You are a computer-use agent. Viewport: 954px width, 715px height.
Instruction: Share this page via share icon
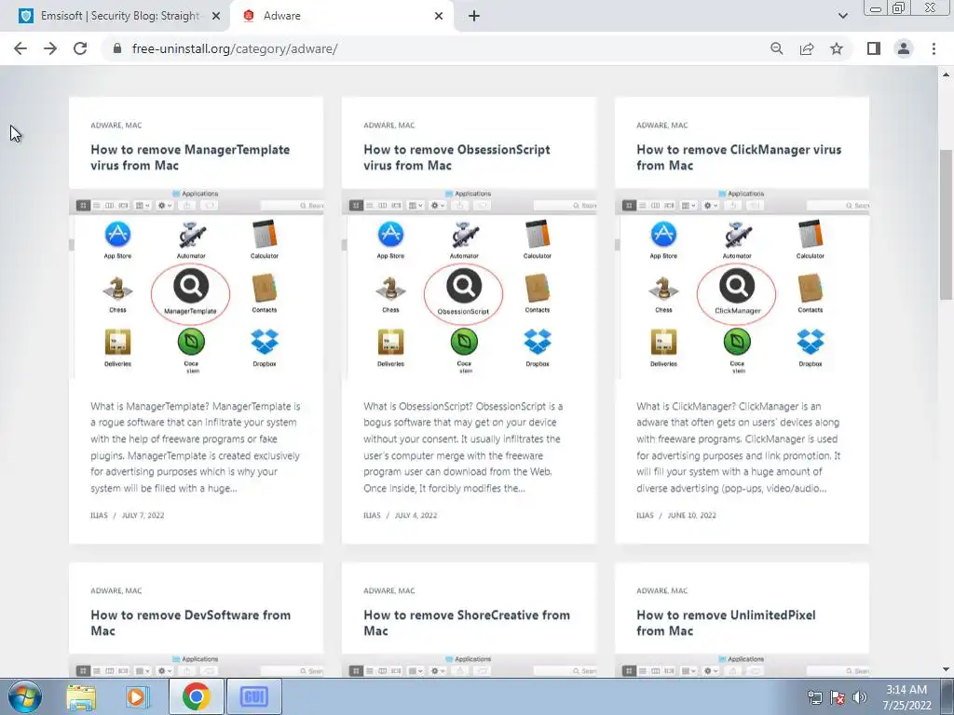pos(807,48)
